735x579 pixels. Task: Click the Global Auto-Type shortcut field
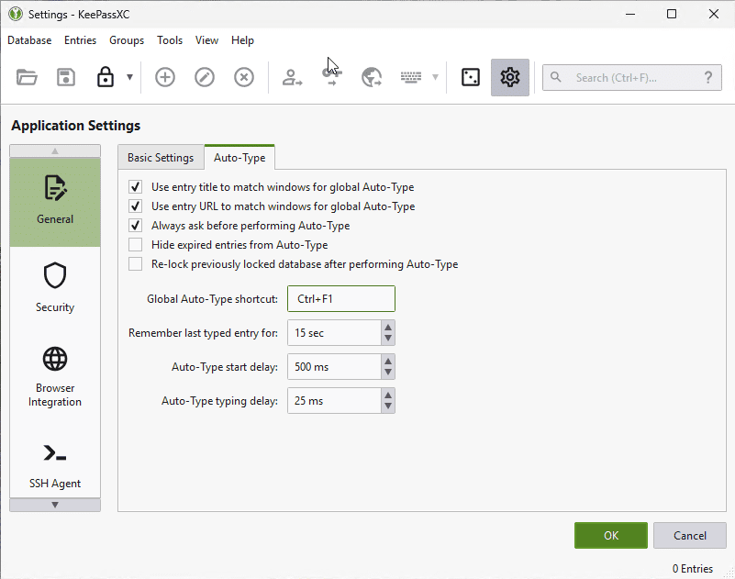pos(341,298)
